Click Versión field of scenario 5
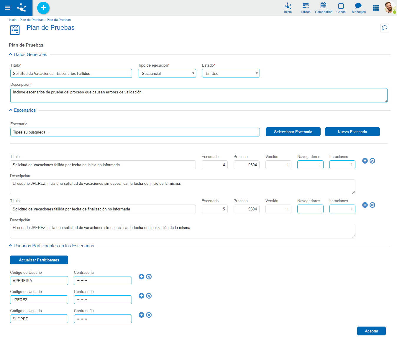Screen dimensions: 397x341 coord(278,209)
